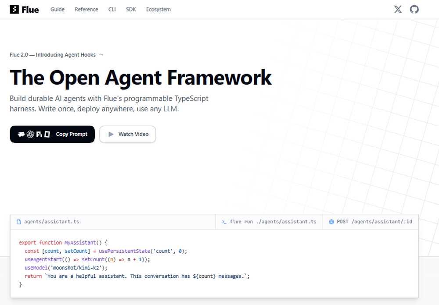Click the terminal prompt icon beside flue run

(x=224, y=222)
